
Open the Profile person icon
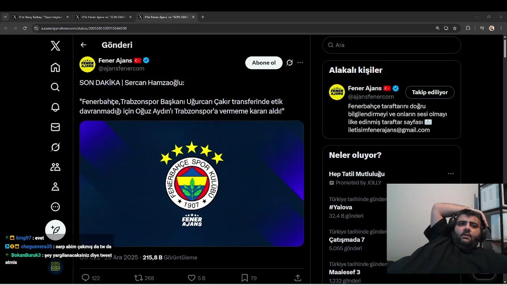55,187
